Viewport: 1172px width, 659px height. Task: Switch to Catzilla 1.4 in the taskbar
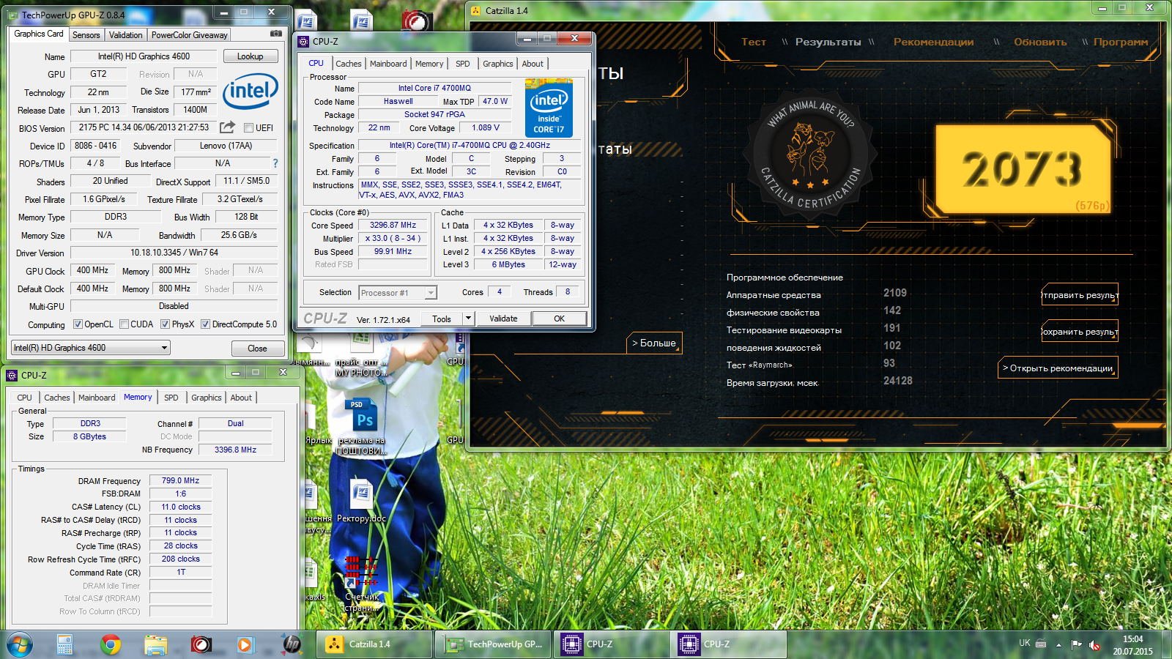374,644
